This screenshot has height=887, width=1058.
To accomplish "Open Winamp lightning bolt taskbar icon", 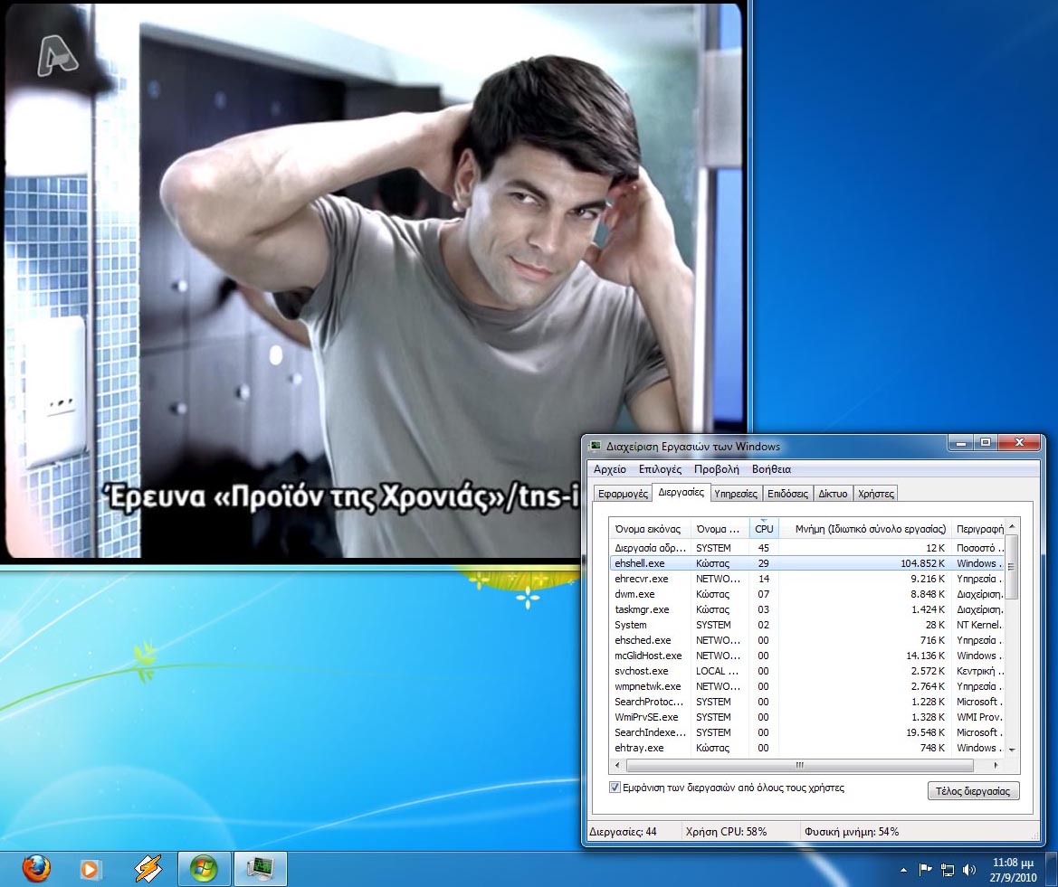I will (x=148, y=869).
